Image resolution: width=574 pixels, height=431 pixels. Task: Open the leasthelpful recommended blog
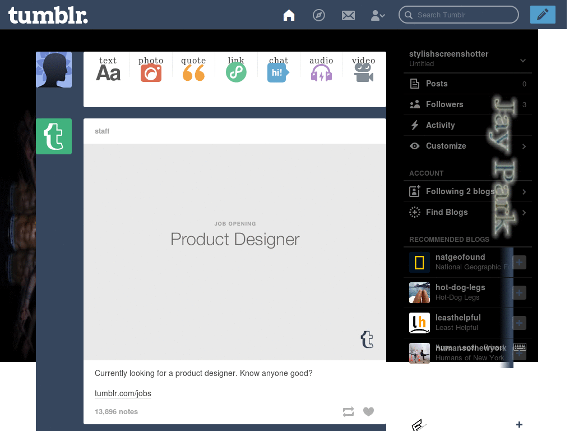coord(458,318)
